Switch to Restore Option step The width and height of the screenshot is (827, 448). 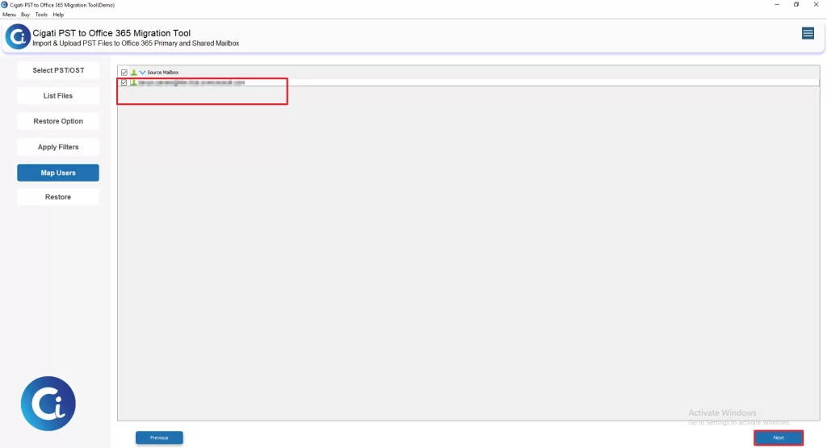(58, 121)
